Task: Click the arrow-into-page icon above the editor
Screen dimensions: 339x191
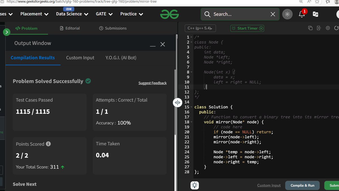Action: click(x=319, y=28)
